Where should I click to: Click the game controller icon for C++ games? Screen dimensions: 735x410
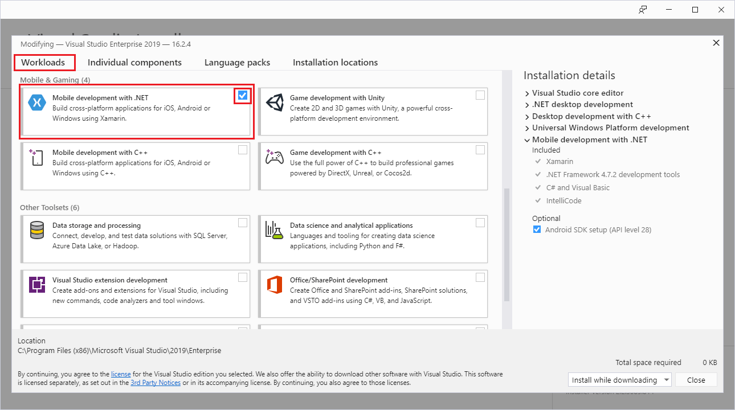[x=275, y=157]
